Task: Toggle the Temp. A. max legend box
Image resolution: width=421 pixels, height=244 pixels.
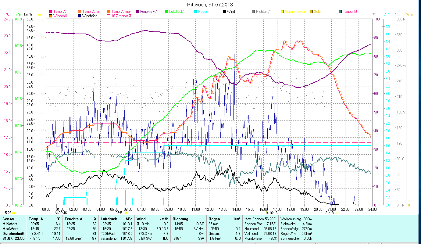Action: pyautogui.click(x=109, y=12)
